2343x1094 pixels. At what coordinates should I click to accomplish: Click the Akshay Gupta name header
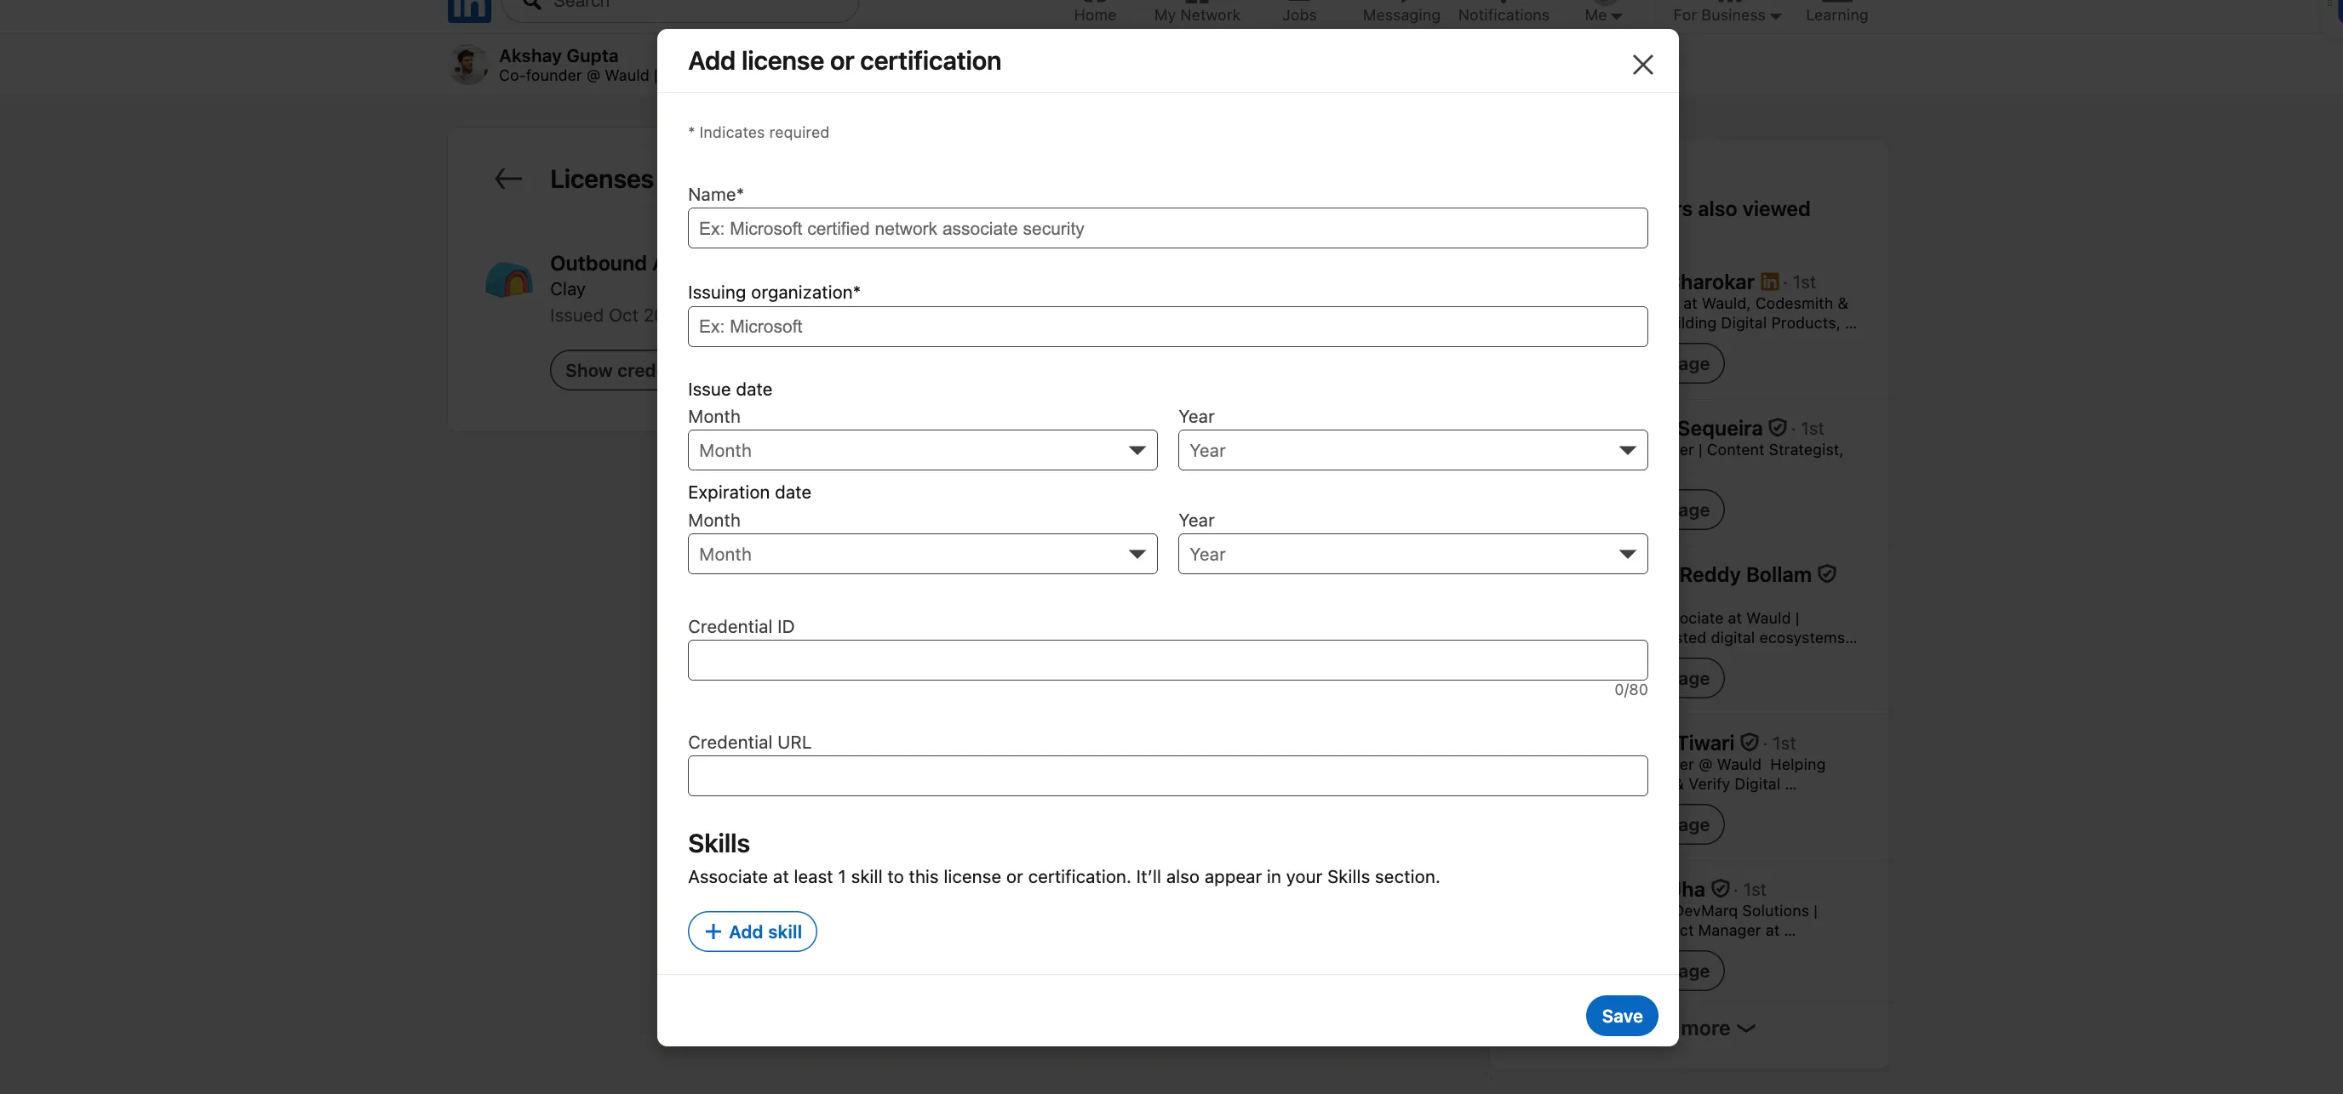tap(559, 55)
